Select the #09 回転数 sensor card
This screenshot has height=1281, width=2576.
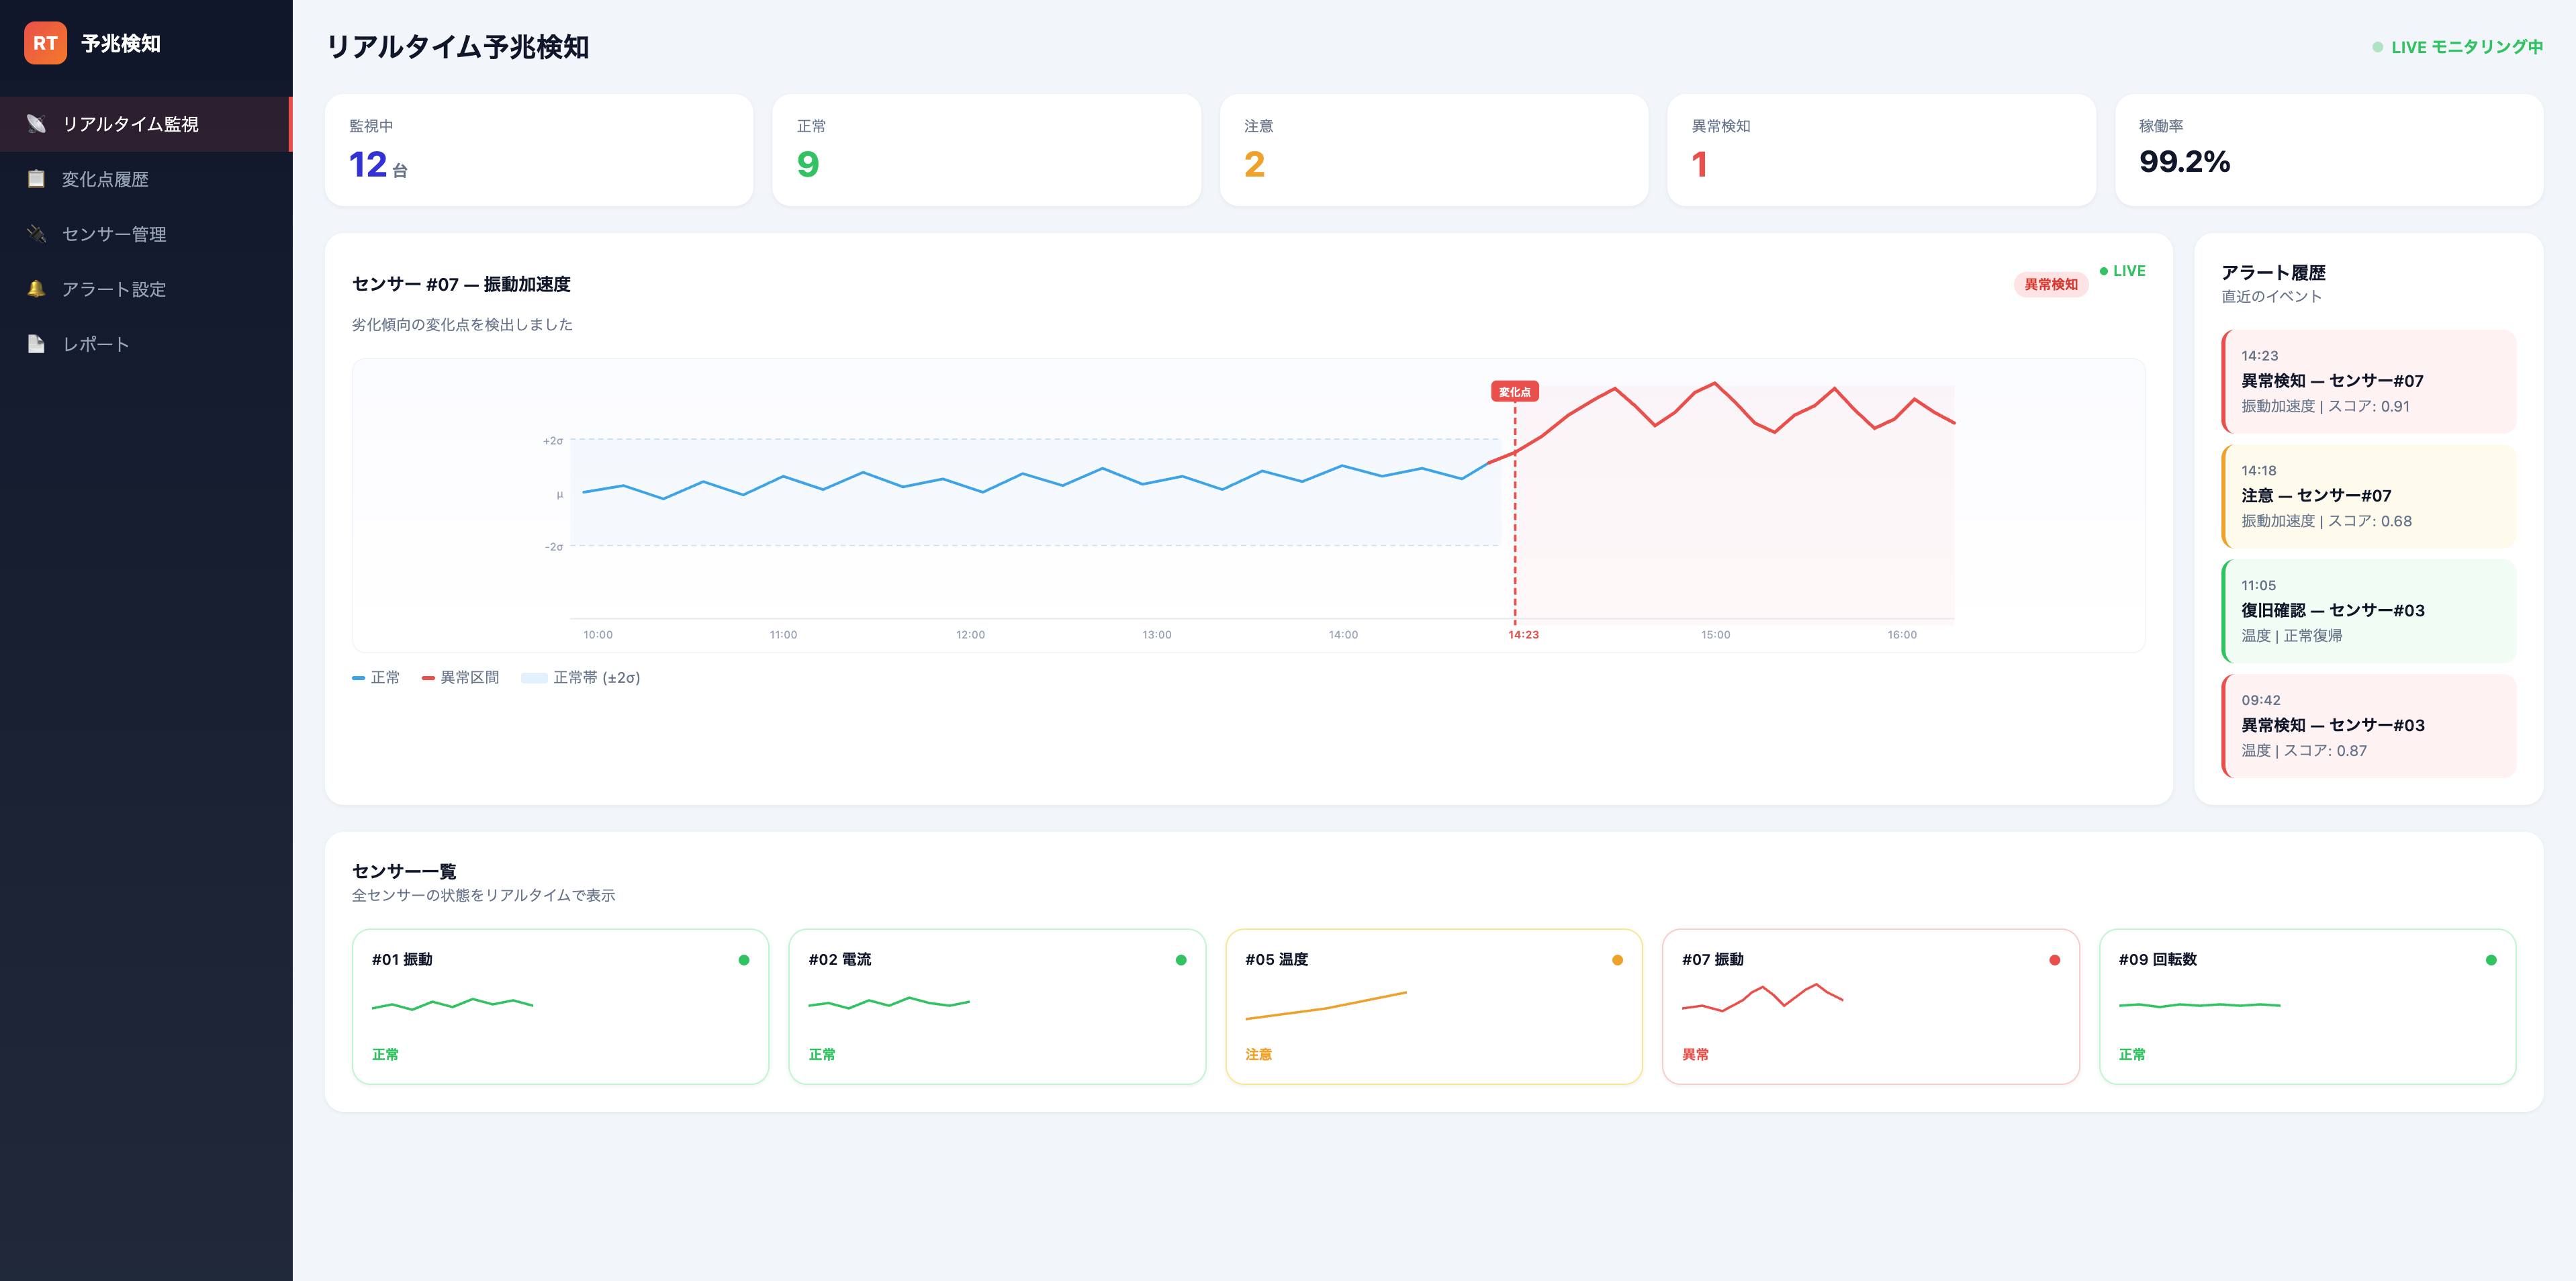(x=2306, y=1006)
